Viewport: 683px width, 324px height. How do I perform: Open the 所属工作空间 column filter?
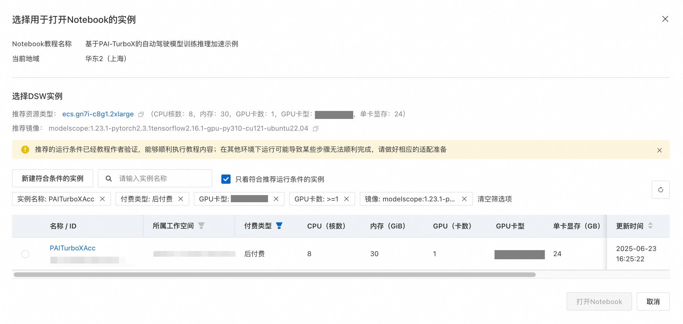tap(201, 226)
